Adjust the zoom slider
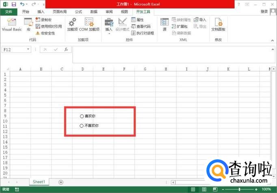This screenshot has width=277, height=193. 240,189
